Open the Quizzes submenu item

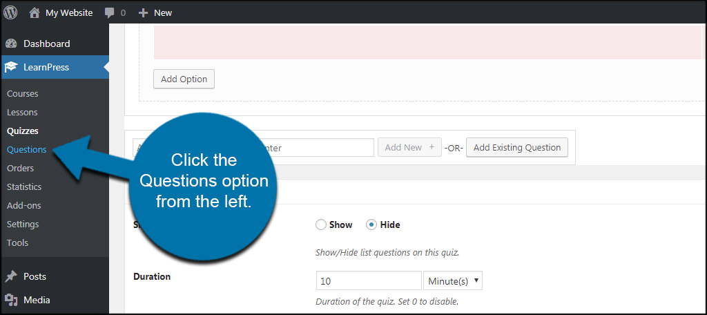point(23,131)
